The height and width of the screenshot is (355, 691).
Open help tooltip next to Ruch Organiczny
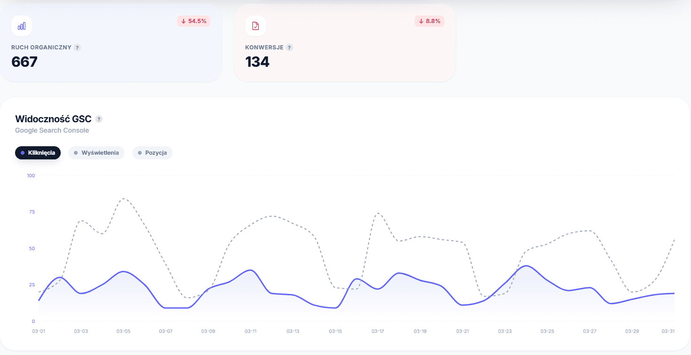coord(77,47)
